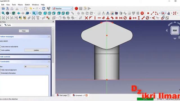Stop operation with red X circle icon

coord(142,13)
